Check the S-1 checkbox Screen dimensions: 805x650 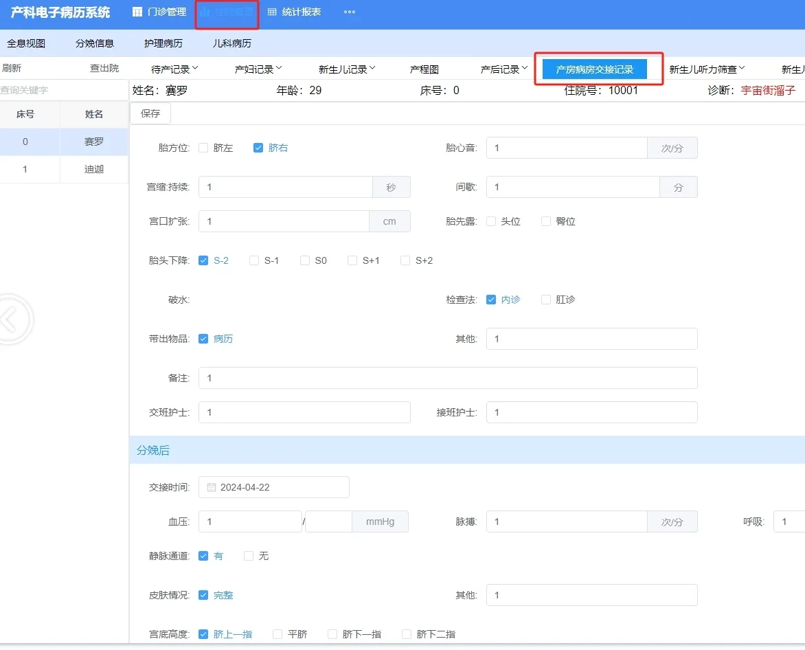click(254, 260)
